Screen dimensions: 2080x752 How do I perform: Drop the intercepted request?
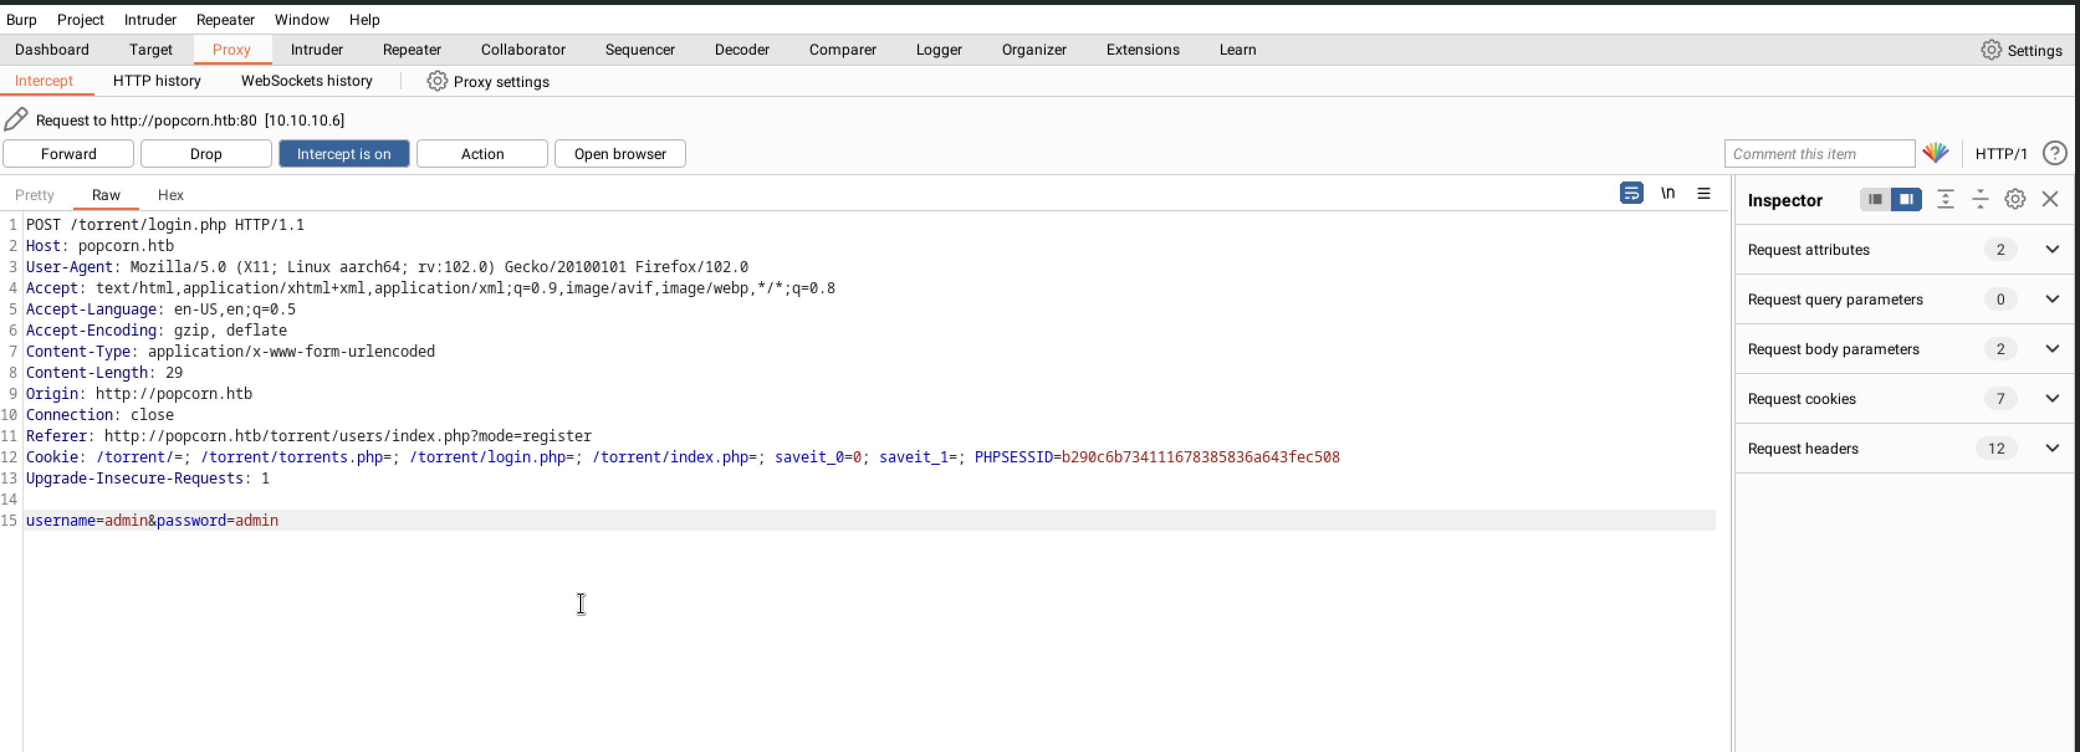206,154
